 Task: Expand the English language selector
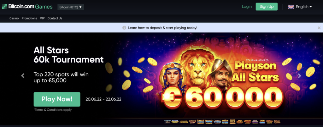pyautogui.click(x=304, y=7)
